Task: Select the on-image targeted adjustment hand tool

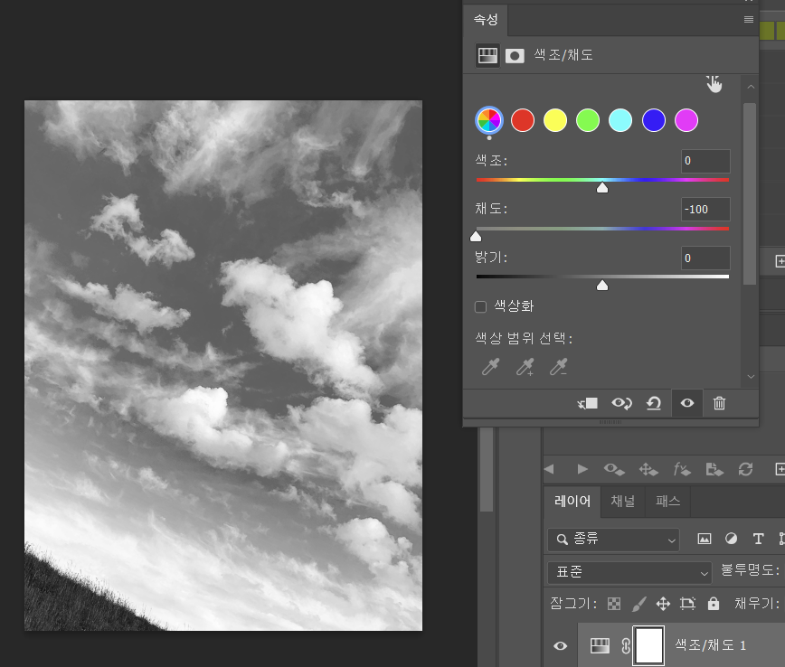Action: click(x=714, y=84)
